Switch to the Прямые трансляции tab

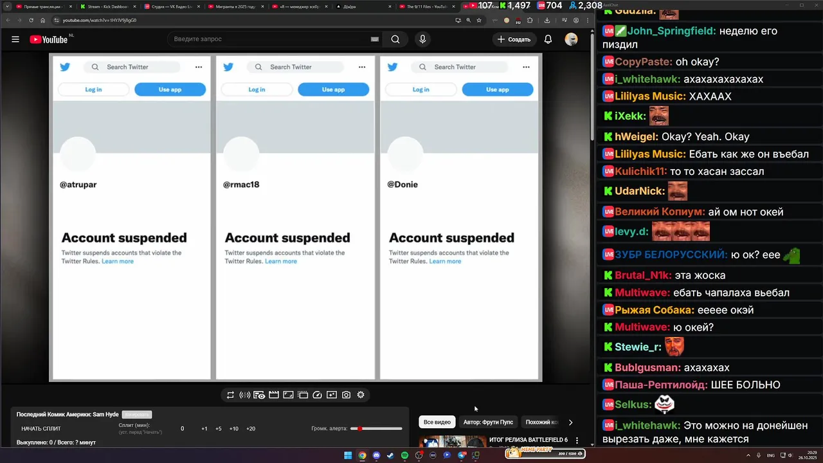[x=42, y=6]
